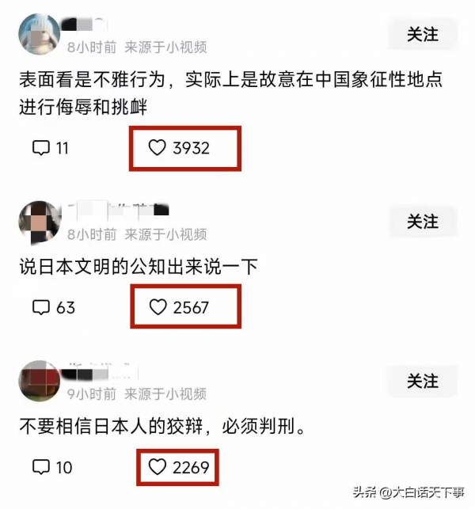Open replies on comment with 63 replies
The height and width of the screenshot is (509, 475).
54,307
